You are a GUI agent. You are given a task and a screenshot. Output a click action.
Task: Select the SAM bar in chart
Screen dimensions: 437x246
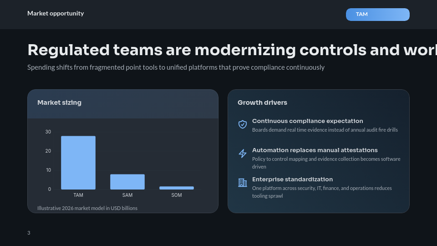127,182
